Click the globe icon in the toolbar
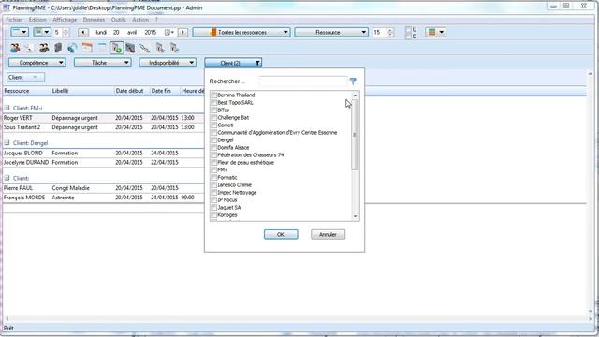Screen dimensions: 599x337 [73, 48]
